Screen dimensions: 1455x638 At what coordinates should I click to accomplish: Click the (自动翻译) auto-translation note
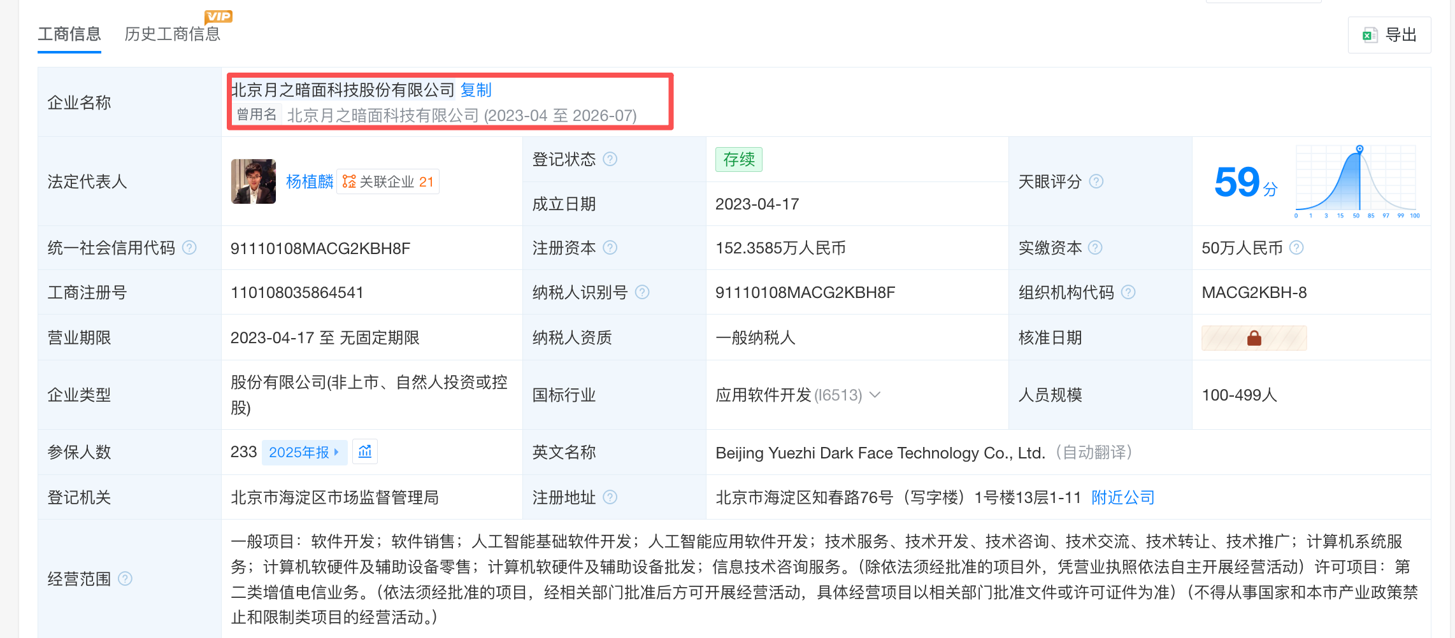coord(1093,452)
